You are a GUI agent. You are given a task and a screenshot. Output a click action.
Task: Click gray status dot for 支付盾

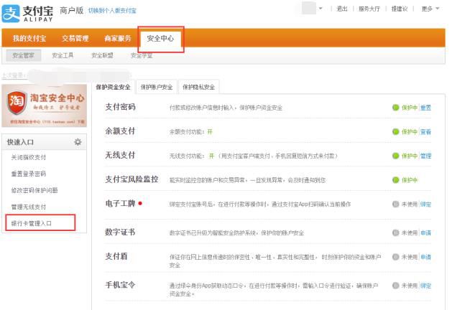(x=395, y=257)
